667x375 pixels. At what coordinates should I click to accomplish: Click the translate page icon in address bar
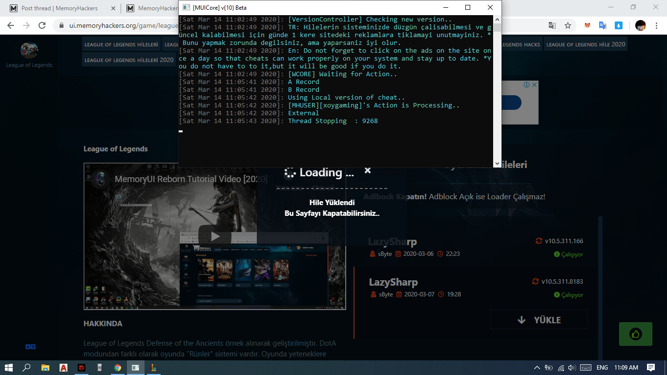552,25
